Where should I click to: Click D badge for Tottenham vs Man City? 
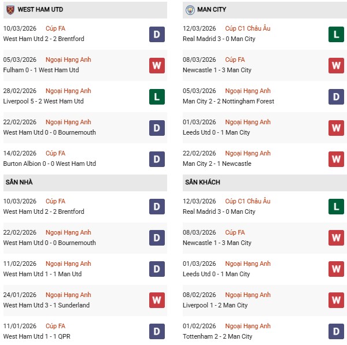click(337, 332)
